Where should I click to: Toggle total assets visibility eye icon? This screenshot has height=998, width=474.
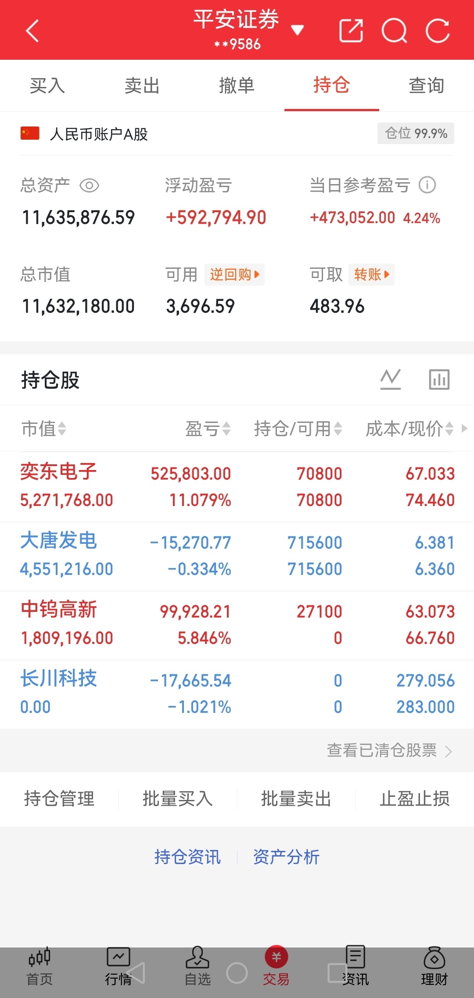[89, 185]
